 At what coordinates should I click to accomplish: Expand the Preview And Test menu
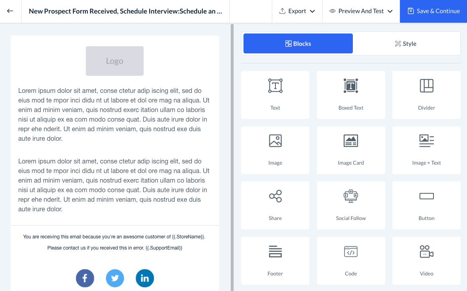coord(361,11)
